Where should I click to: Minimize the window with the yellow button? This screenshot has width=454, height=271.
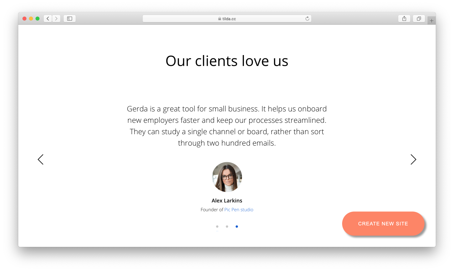point(31,19)
